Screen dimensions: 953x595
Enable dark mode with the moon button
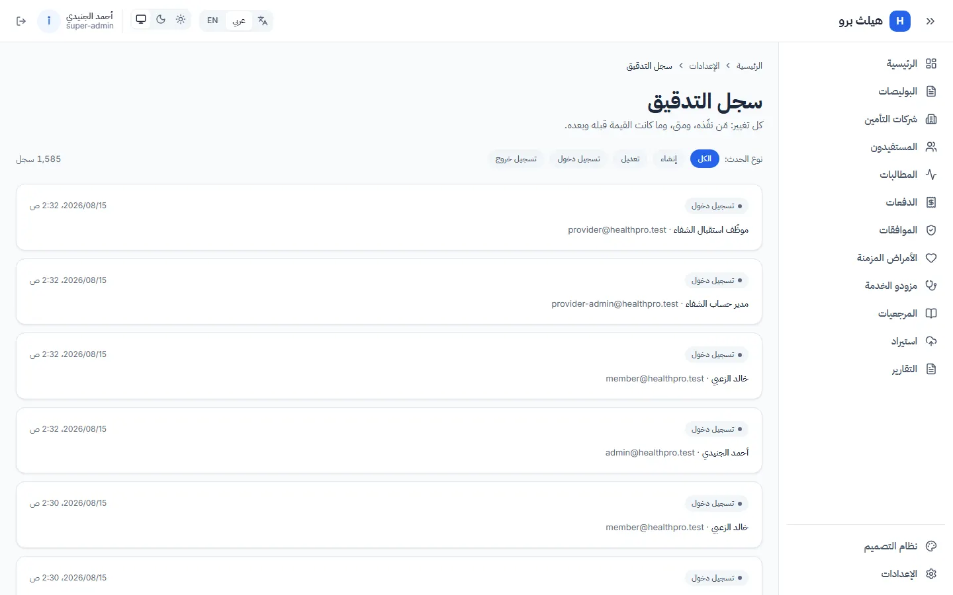161,20
